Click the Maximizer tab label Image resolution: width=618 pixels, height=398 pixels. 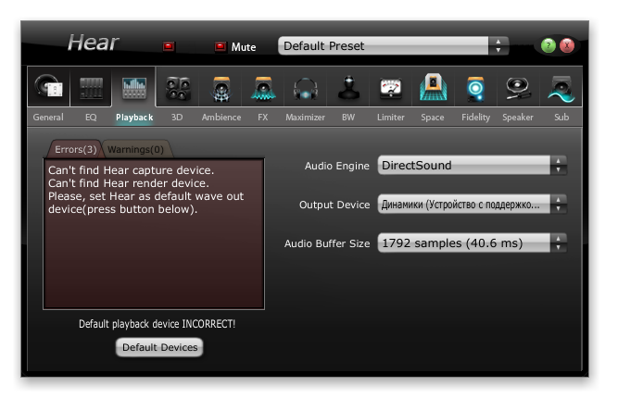[306, 118]
